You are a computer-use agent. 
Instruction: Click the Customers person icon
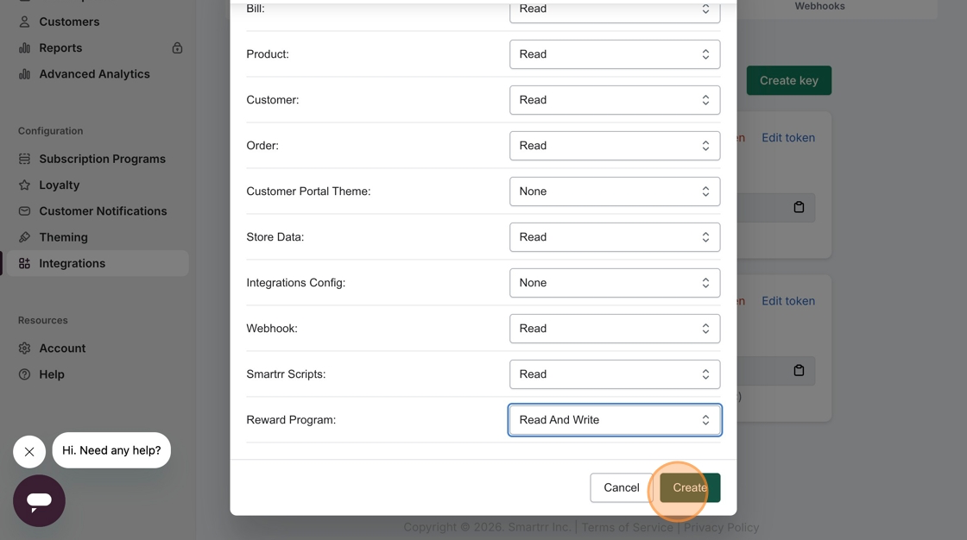(24, 22)
